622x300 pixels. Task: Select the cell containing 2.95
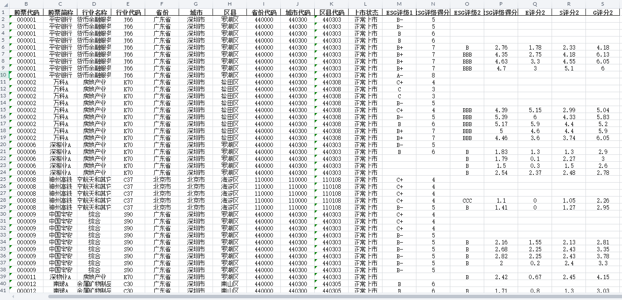point(603,207)
